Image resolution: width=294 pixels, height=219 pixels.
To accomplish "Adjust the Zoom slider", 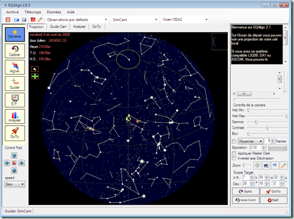I will coord(247,165).
